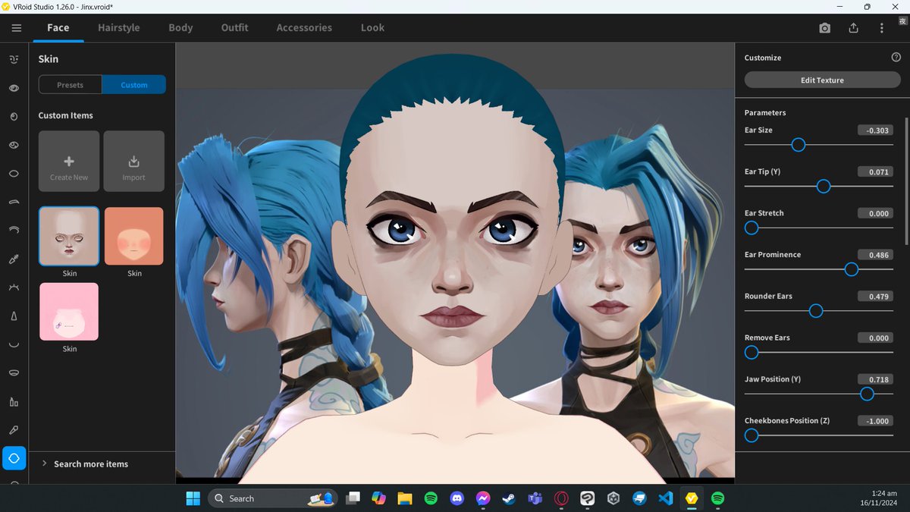Select the Eye Set category icon
910x512 pixels.
coord(14,88)
